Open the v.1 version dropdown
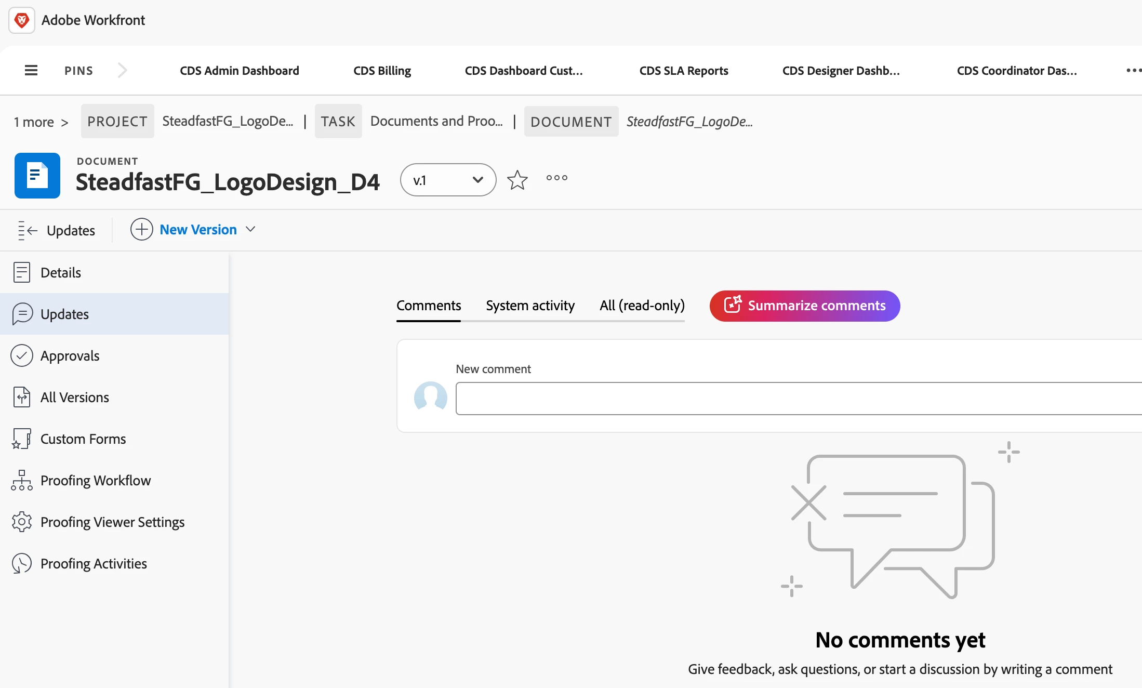 click(x=448, y=180)
